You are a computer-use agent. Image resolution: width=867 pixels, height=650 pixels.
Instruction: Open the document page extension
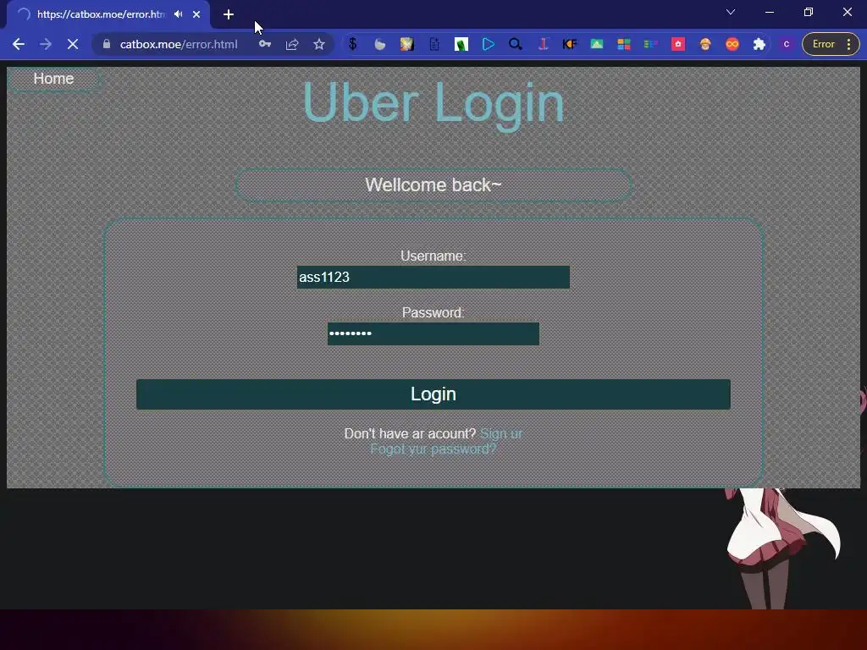[434, 44]
